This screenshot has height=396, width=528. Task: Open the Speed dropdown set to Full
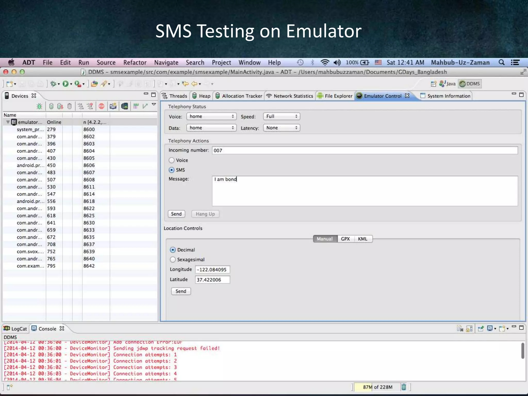tap(282, 117)
